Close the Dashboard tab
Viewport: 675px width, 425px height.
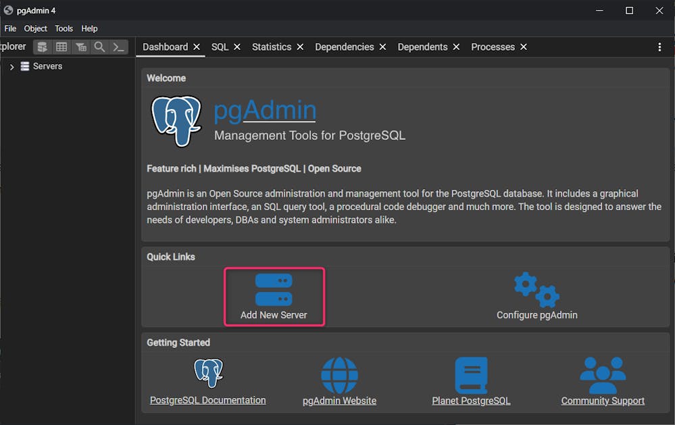pyautogui.click(x=197, y=47)
